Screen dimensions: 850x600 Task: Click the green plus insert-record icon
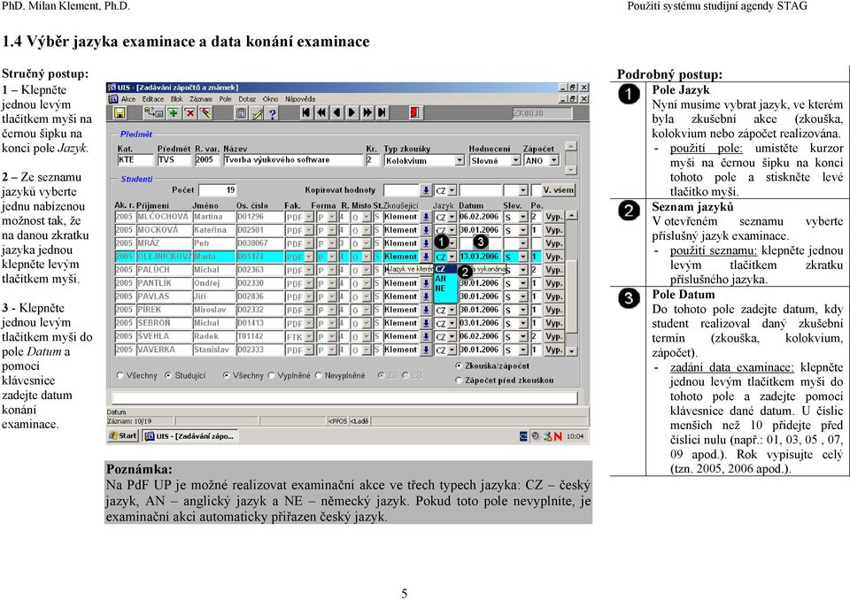coord(173,112)
